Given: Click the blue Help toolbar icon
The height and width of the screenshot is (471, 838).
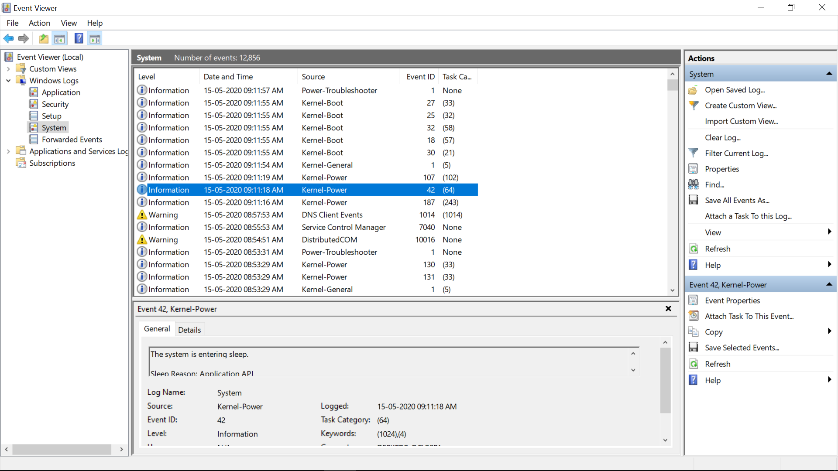Looking at the screenshot, I should [x=79, y=39].
